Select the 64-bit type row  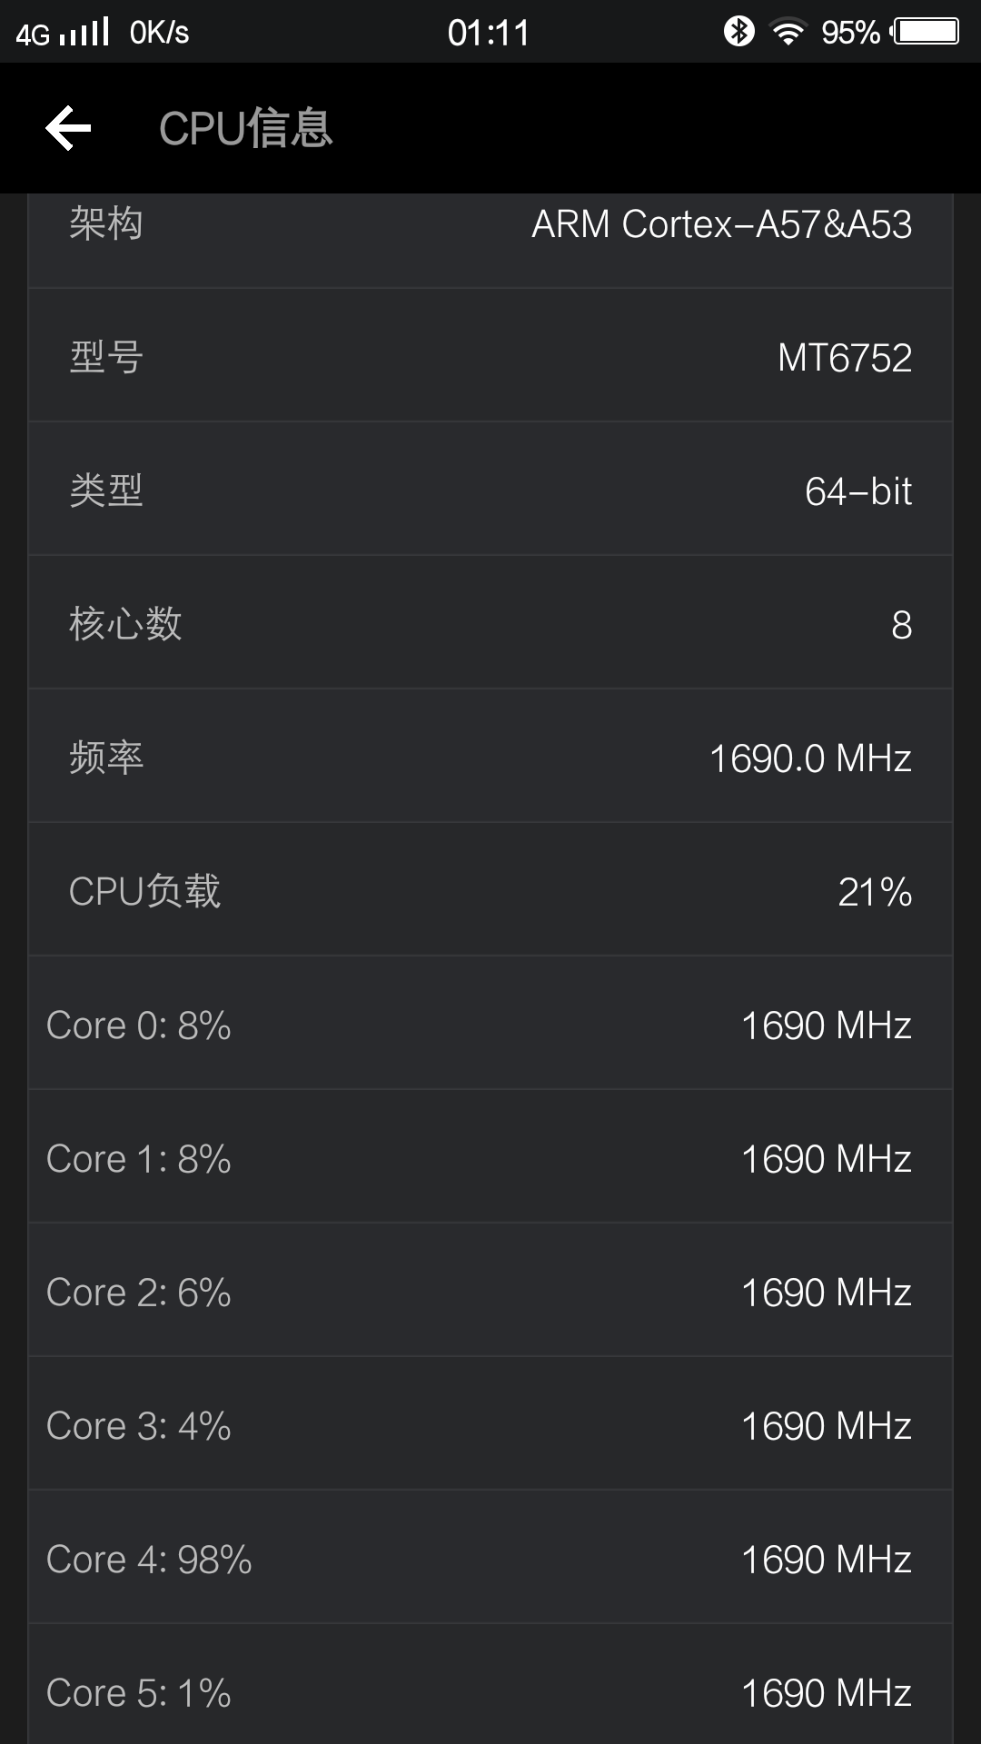pos(490,490)
